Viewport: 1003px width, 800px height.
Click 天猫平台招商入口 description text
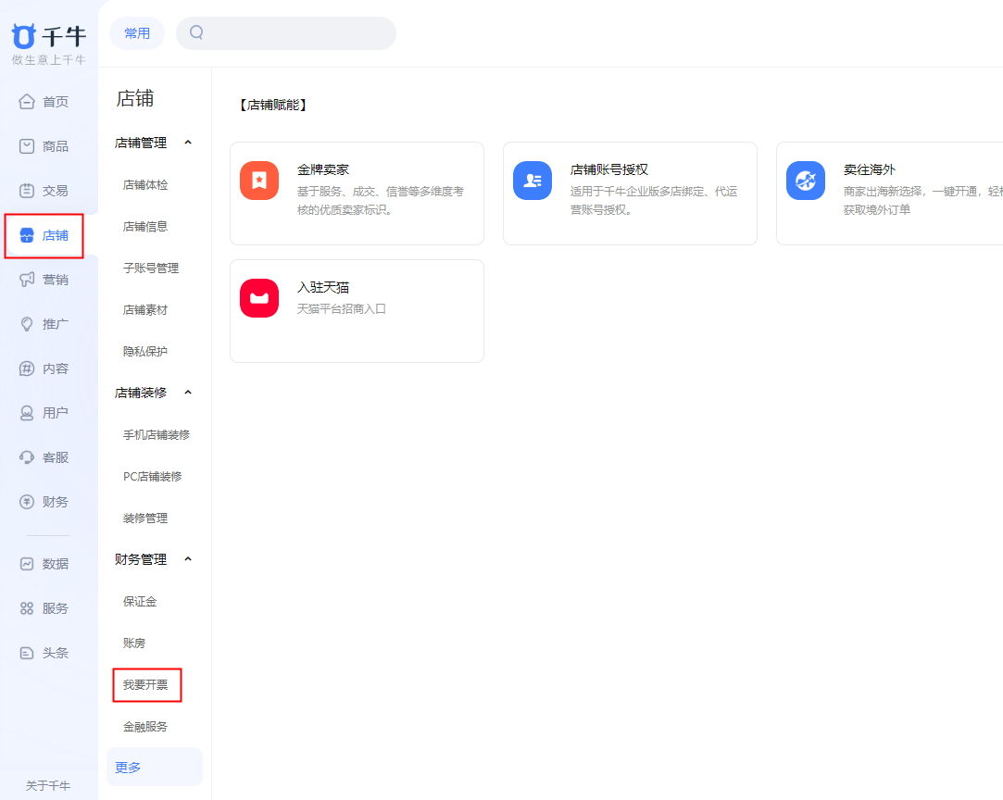(342, 309)
